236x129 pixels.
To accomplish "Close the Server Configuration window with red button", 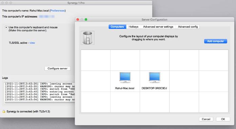I will pyautogui.click(x=78, y=20).
